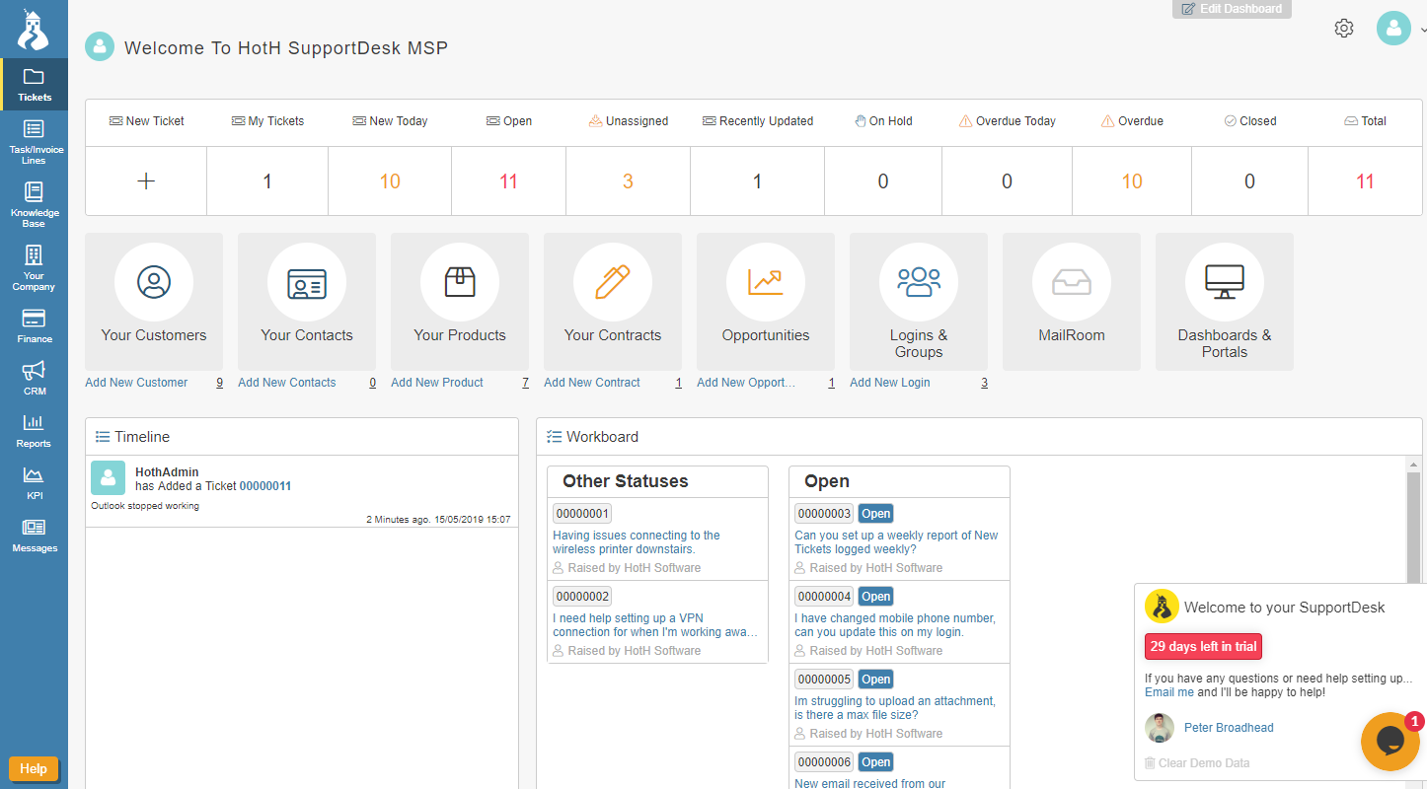Click the Edit Dashboard button

(x=1232, y=9)
